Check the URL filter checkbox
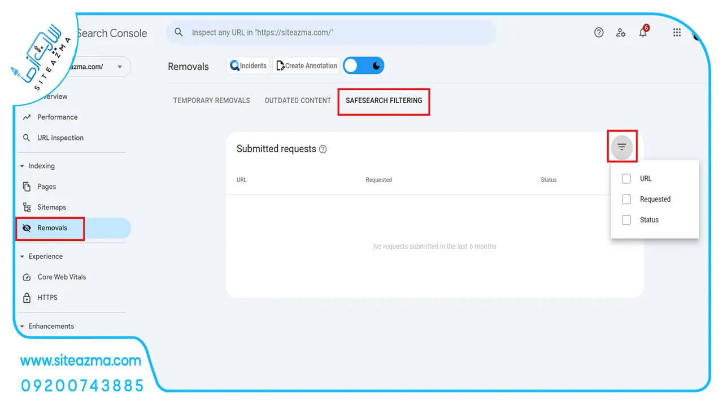 (x=626, y=179)
